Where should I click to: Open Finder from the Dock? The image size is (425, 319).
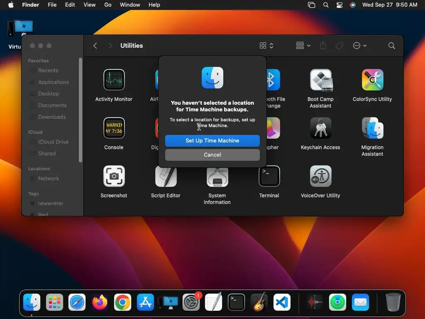pyautogui.click(x=32, y=302)
